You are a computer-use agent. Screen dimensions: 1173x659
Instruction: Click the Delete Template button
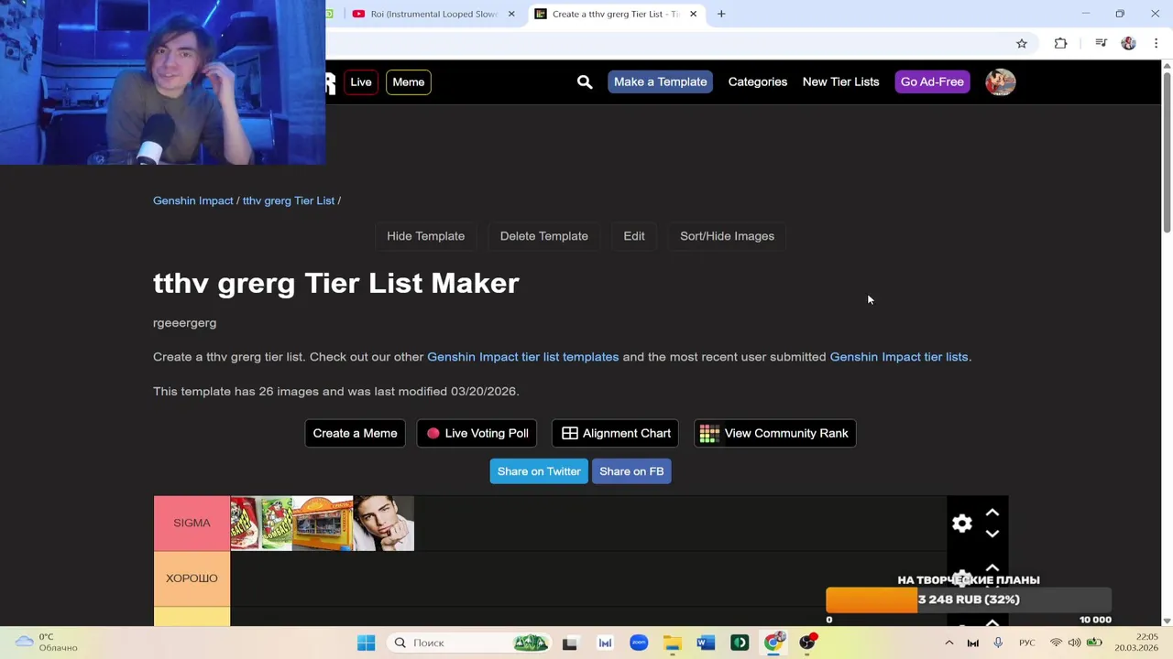click(x=544, y=236)
